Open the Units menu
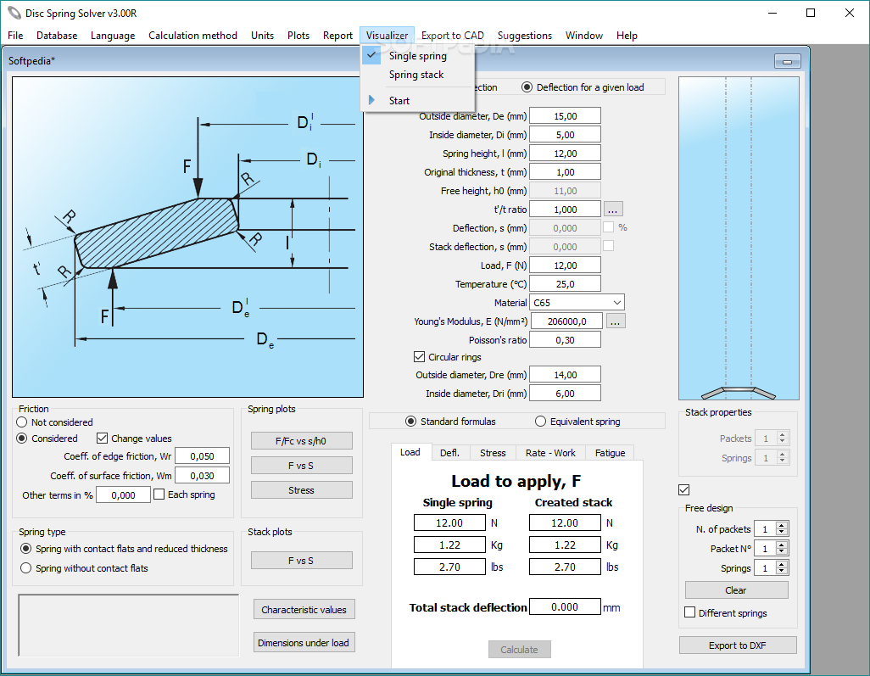 (262, 36)
